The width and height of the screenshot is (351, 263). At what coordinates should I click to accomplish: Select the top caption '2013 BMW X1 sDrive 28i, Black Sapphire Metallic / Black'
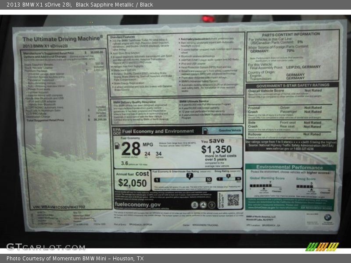pyautogui.click(x=80, y=5)
